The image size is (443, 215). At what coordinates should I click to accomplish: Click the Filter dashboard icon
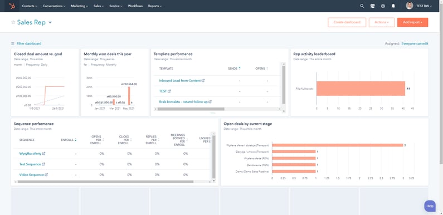[x=12, y=44]
